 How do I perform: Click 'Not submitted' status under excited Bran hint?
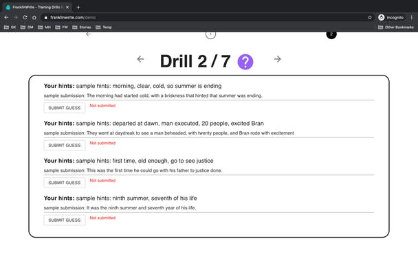pyautogui.click(x=102, y=143)
